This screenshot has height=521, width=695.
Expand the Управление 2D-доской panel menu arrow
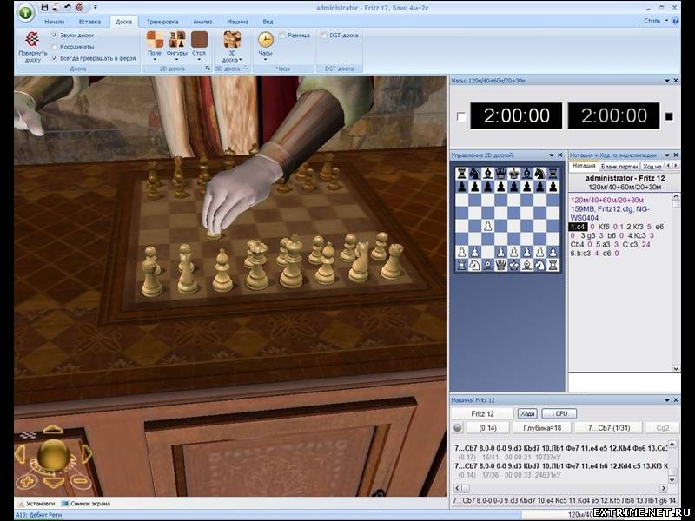[x=551, y=155]
